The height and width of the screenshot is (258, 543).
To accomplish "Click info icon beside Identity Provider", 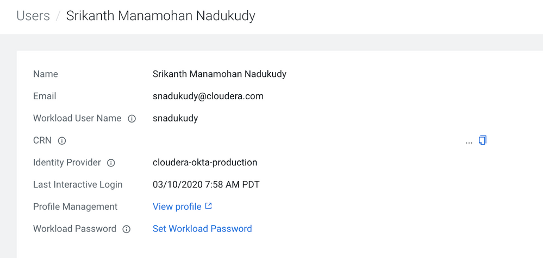I will (x=111, y=163).
